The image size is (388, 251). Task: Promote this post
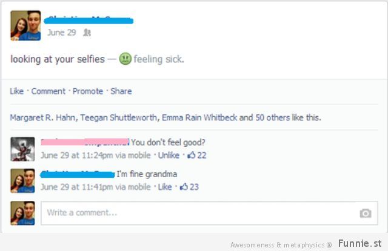coord(87,91)
